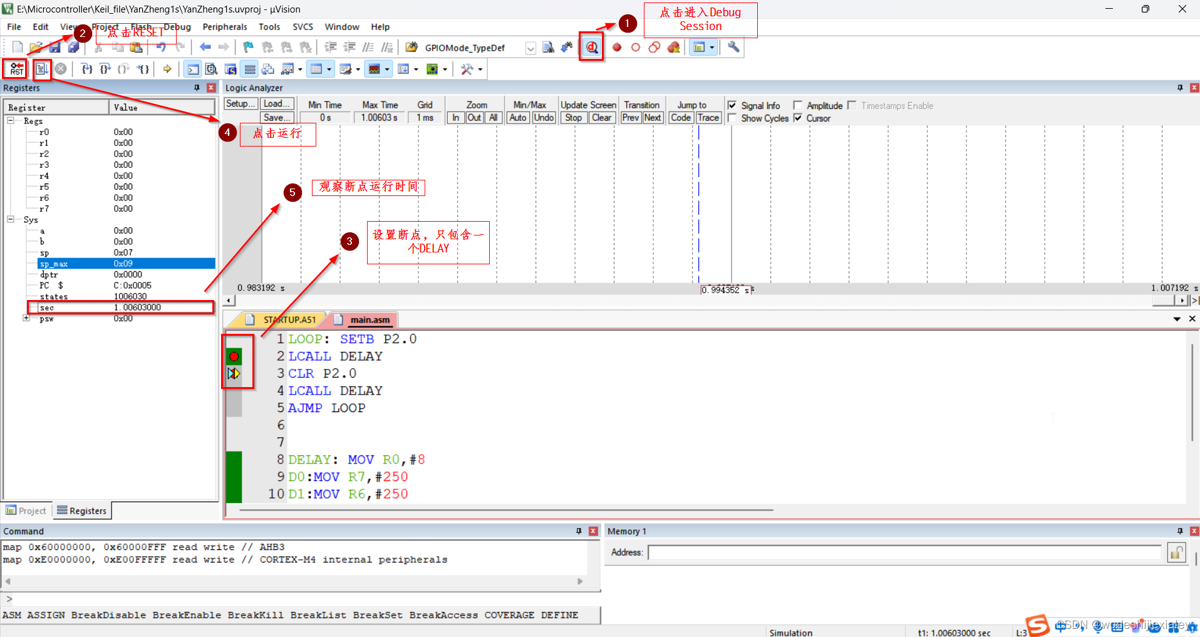The width and height of the screenshot is (1200, 637).
Task: Pin the Memory 1 panel
Action: click(x=1180, y=531)
